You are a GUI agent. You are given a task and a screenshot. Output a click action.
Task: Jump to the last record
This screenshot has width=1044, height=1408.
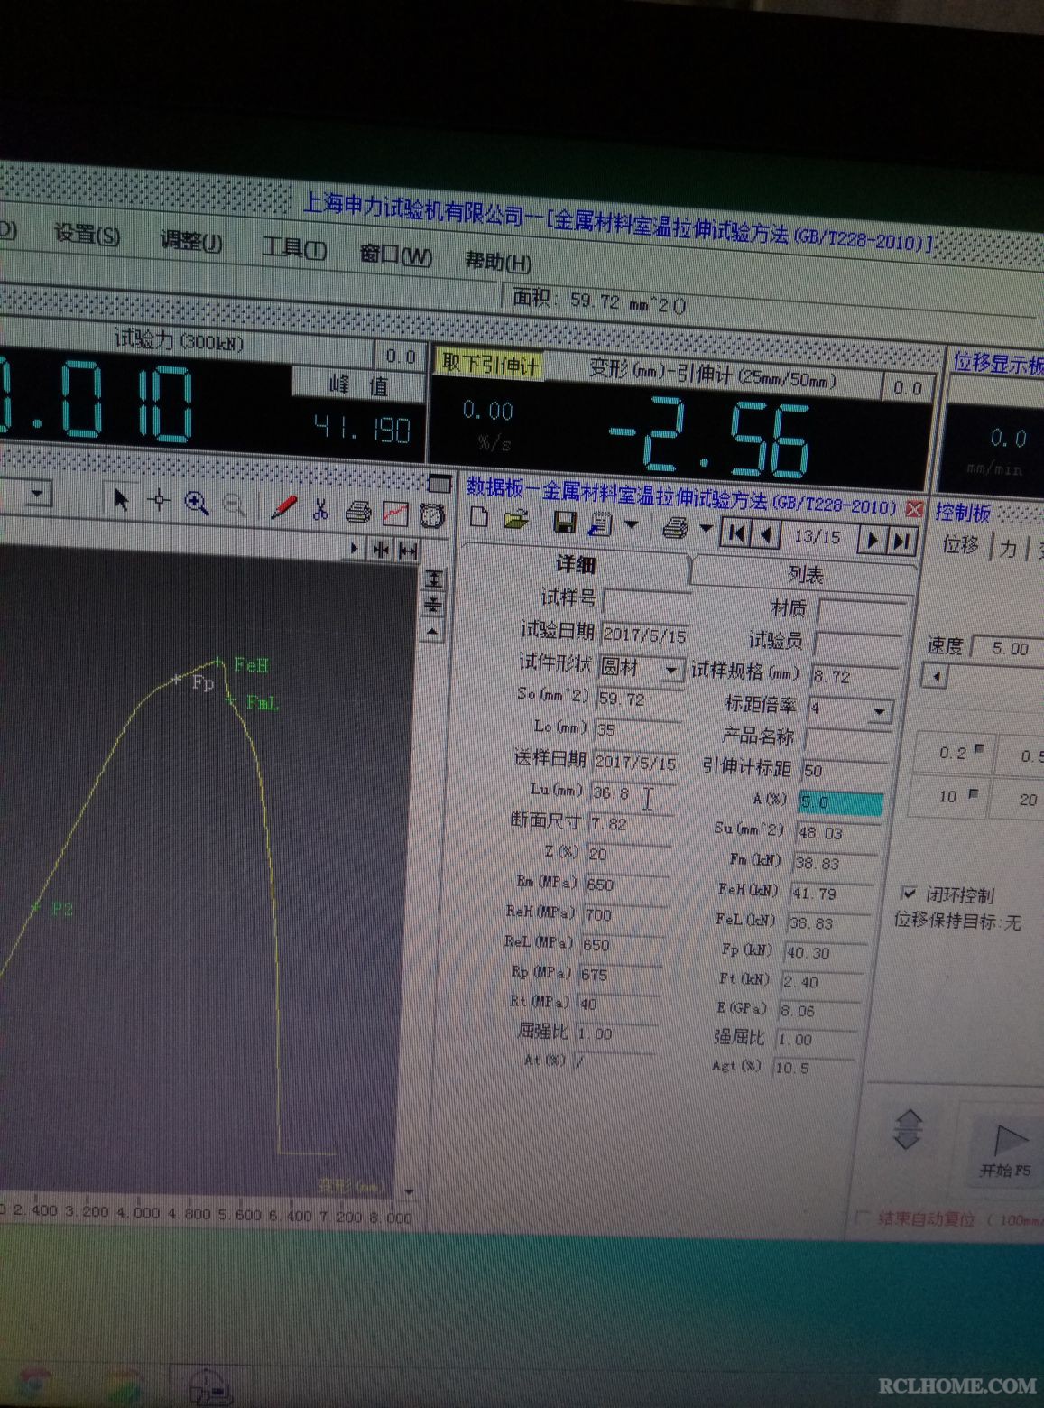coord(901,542)
